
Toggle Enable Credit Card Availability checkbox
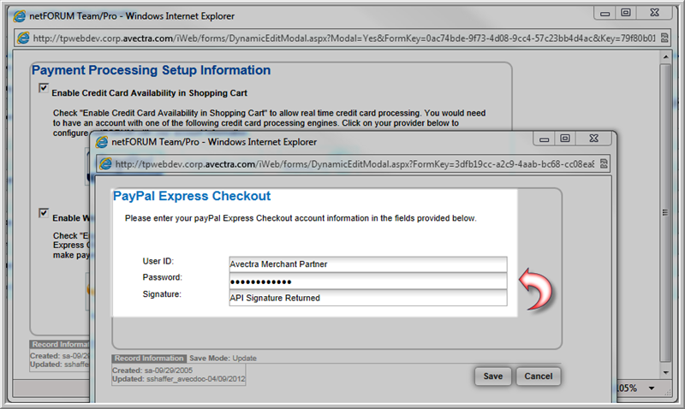44,88
